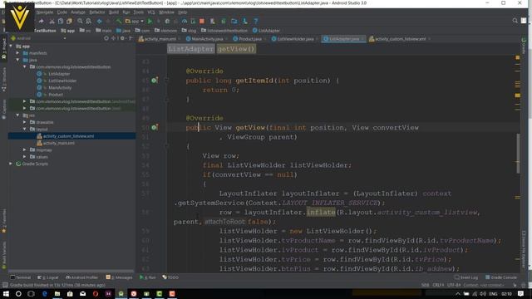Open Edge browser from taskbar
The width and height of the screenshot is (532, 299).
(44, 293)
